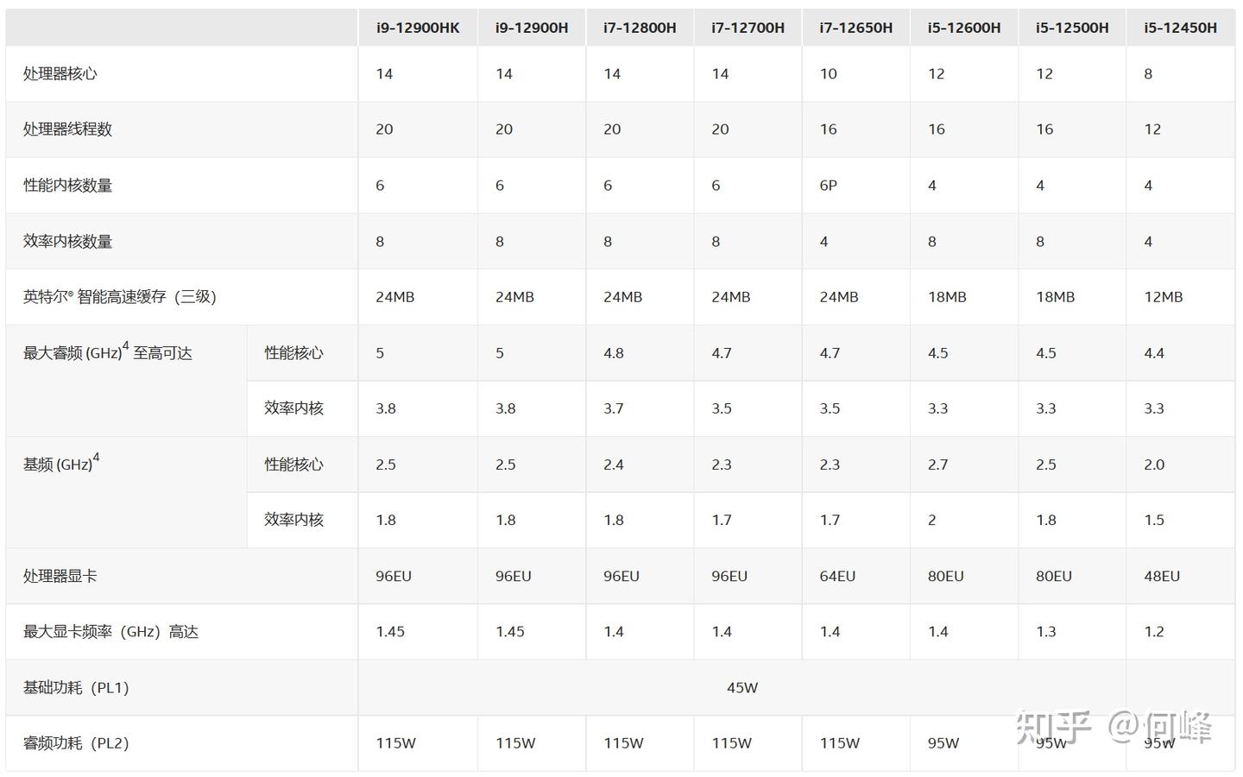Click the i7-12650H column header
The width and height of the screenshot is (1243, 777).
tap(855, 28)
